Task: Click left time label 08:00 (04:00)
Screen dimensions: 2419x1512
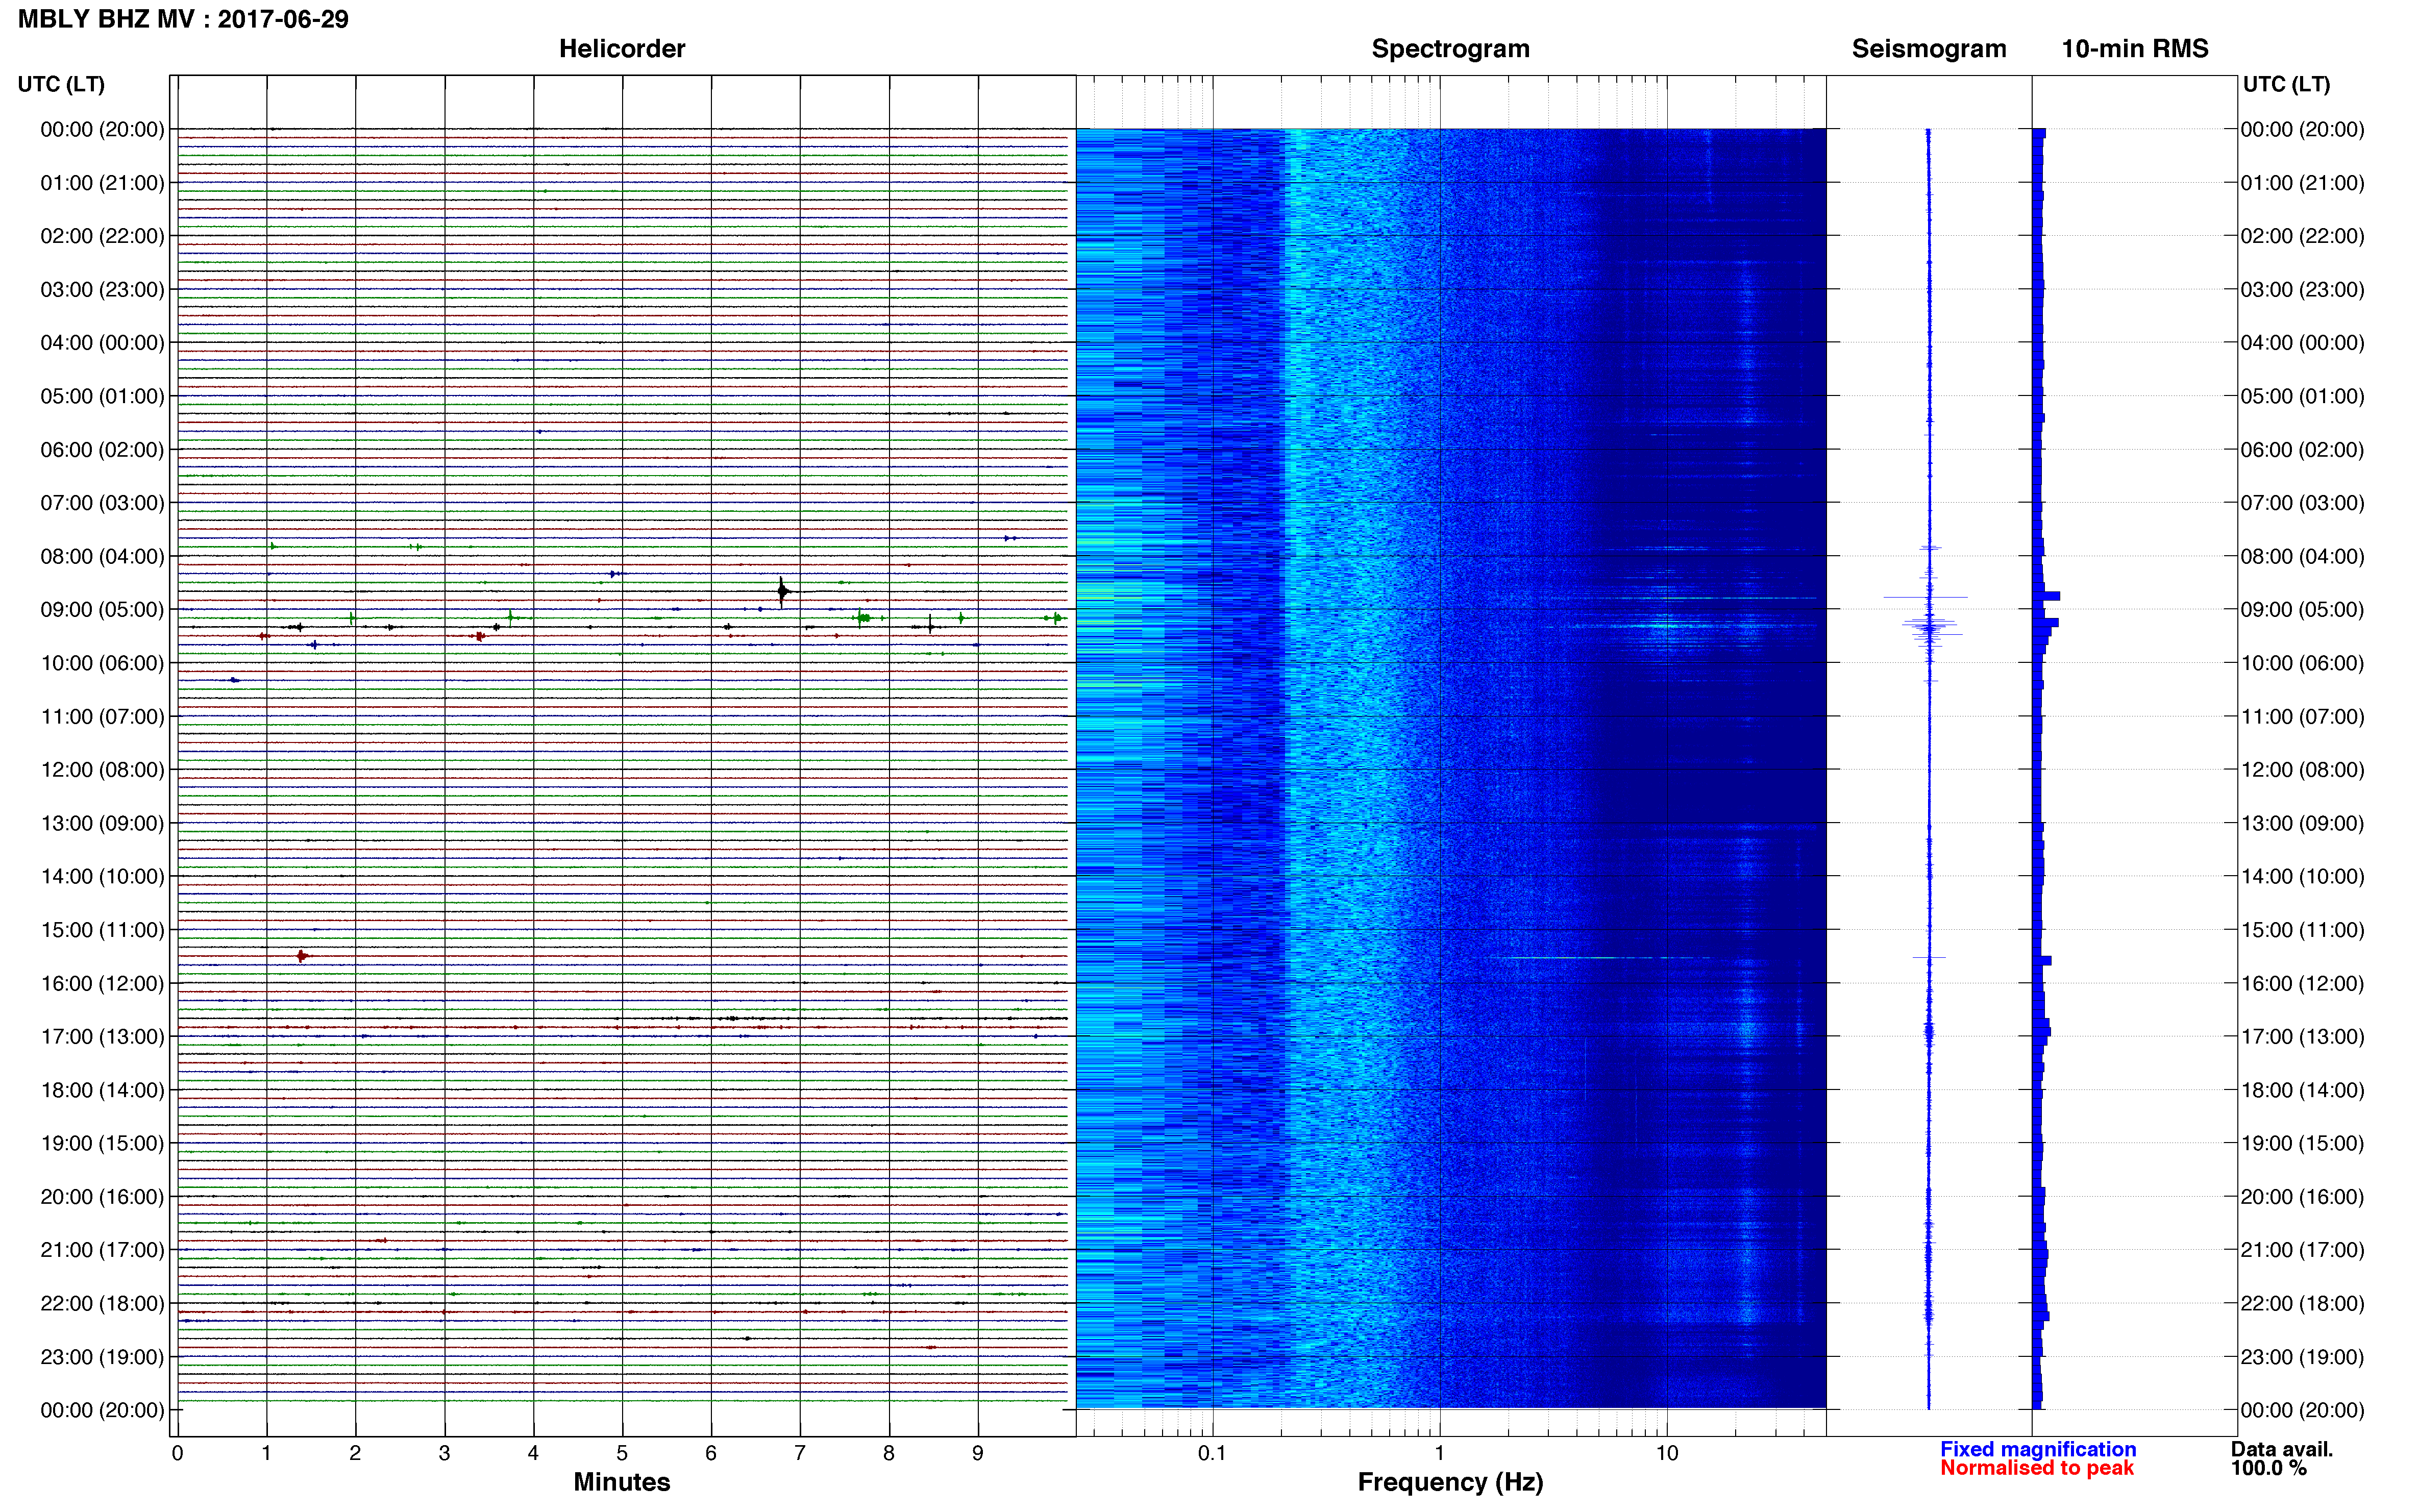Action: 102,556
